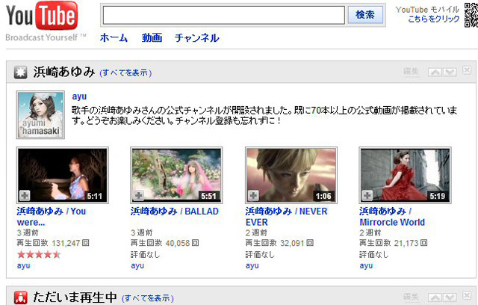Close the 浜崎あゆみ section

(x=467, y=70)
